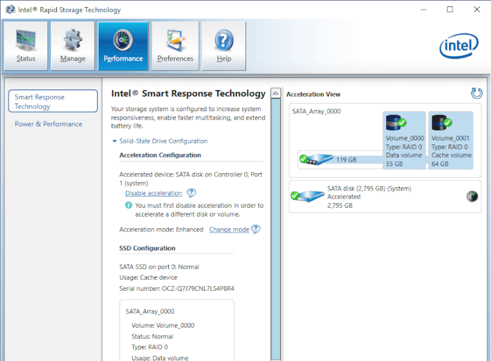Click 'Status: Normal' in array details box
Image resolution: width=491 pixels, height=361 pixels.
pyautogui.click(x=152, y=337)
